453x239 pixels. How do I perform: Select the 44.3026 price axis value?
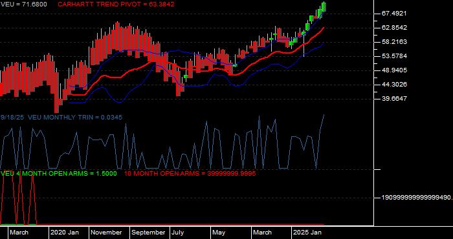(394, 85)
